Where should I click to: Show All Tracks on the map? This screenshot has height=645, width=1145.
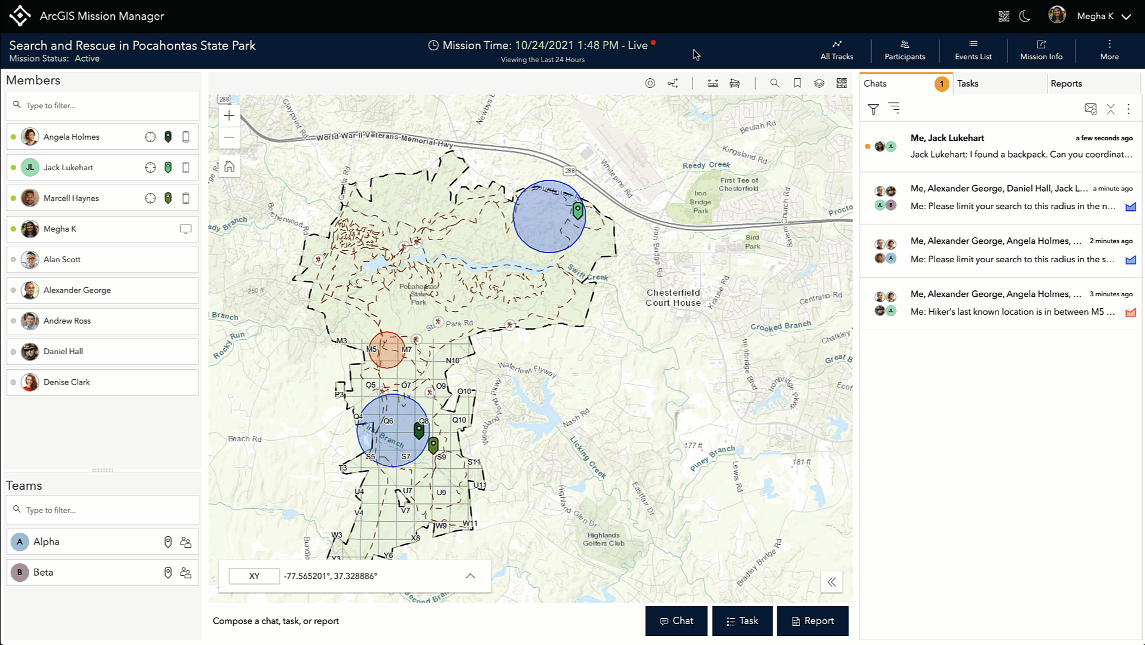pos(836,50)
